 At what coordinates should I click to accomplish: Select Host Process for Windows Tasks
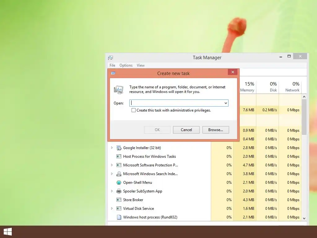coord(150,156)
